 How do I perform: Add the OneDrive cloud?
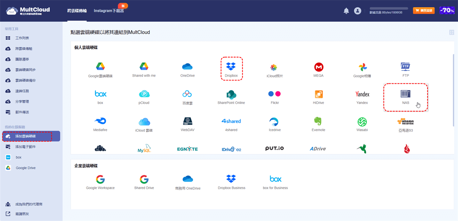(187, 67)
